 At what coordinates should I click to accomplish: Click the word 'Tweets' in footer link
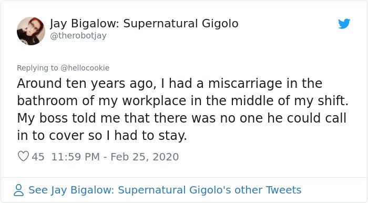click(x=283, y=190)
